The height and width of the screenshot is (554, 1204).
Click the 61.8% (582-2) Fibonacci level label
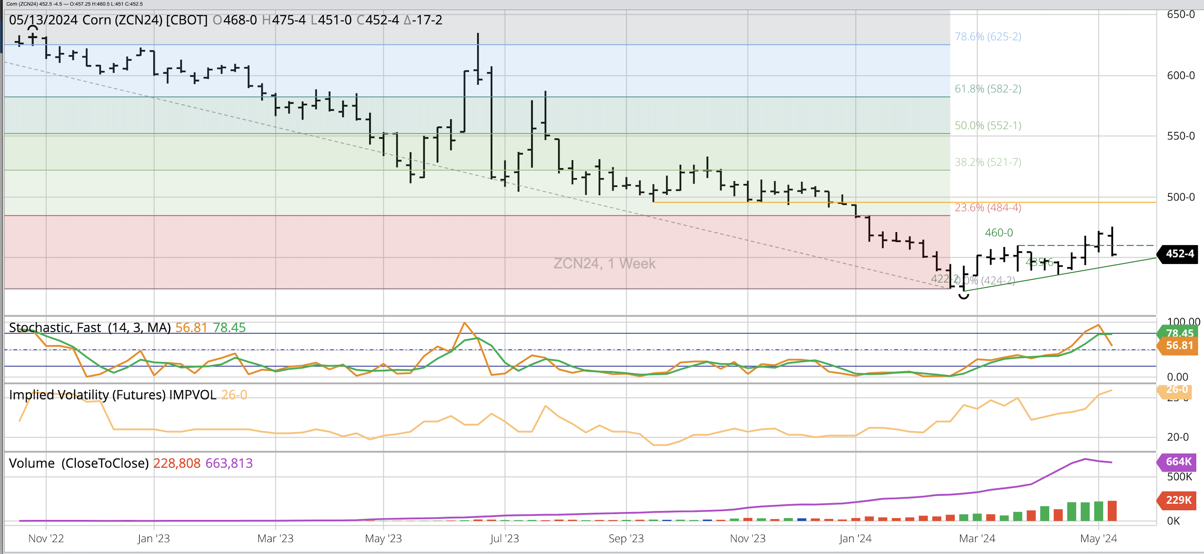(988, 89)
